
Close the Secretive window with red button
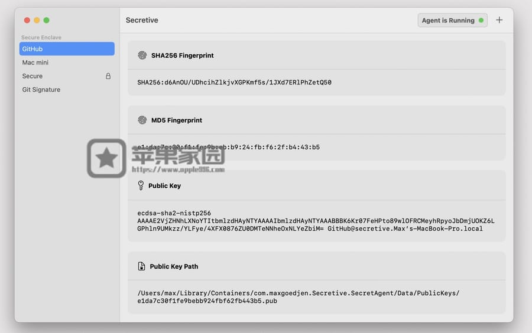point(27,20)
